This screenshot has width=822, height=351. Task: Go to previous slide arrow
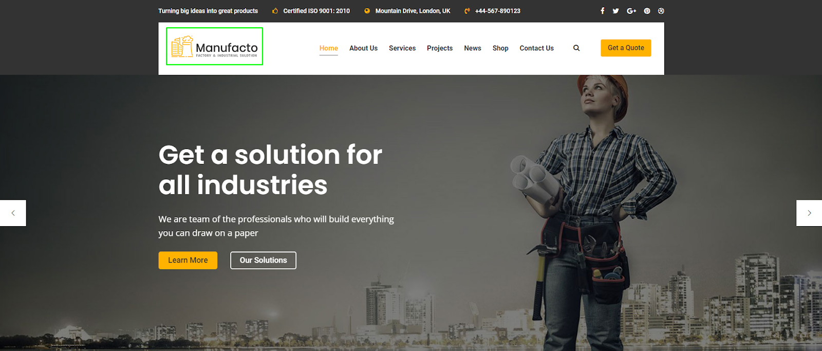point(13,213)
